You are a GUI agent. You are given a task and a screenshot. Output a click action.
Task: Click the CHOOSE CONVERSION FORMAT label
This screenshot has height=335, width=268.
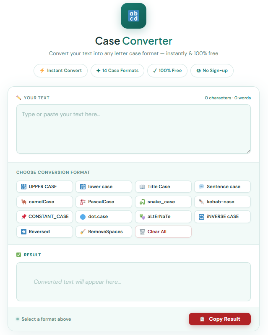[53, 173]
